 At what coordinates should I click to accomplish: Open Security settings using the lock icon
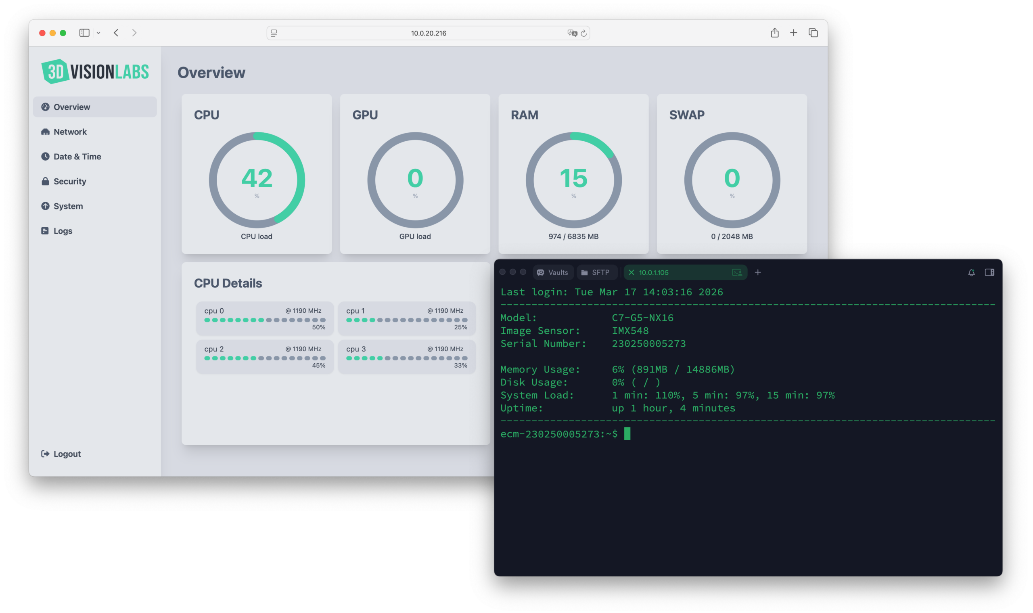click(x=46, y=181)
